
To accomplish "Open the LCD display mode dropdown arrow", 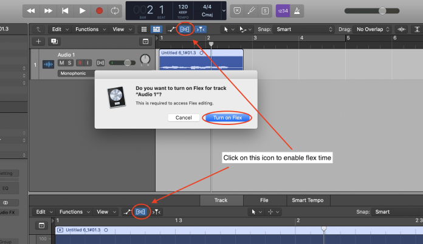I will pos(224,11).
